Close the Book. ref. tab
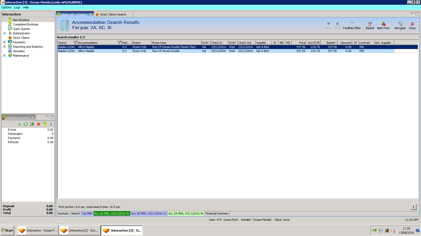Screen dimensions: 421x236 pyautogui.click(x=91, y=14)
